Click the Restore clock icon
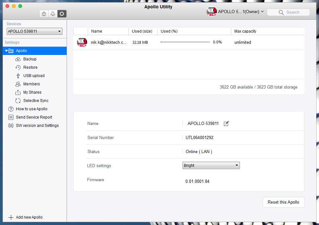This screenshot has width=319, height=225. [x=18, y=67]
